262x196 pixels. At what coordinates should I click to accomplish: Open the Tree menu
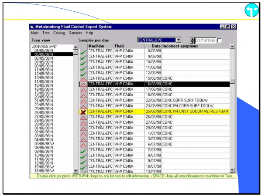click(46, 33)
